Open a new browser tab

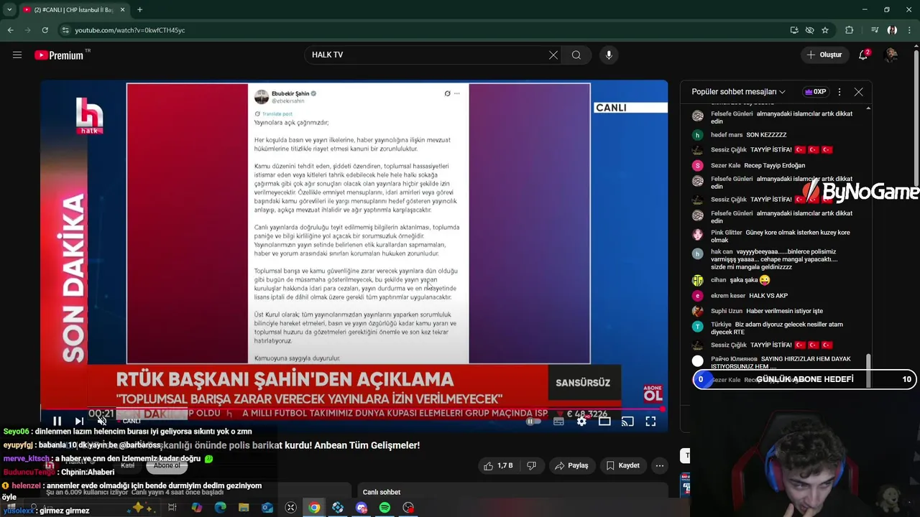139,10
